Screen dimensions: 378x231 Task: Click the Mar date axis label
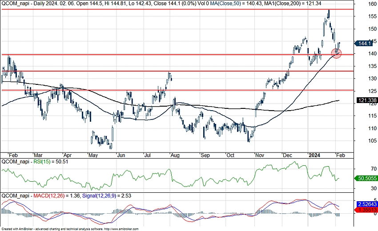click(x=38, y=155)
